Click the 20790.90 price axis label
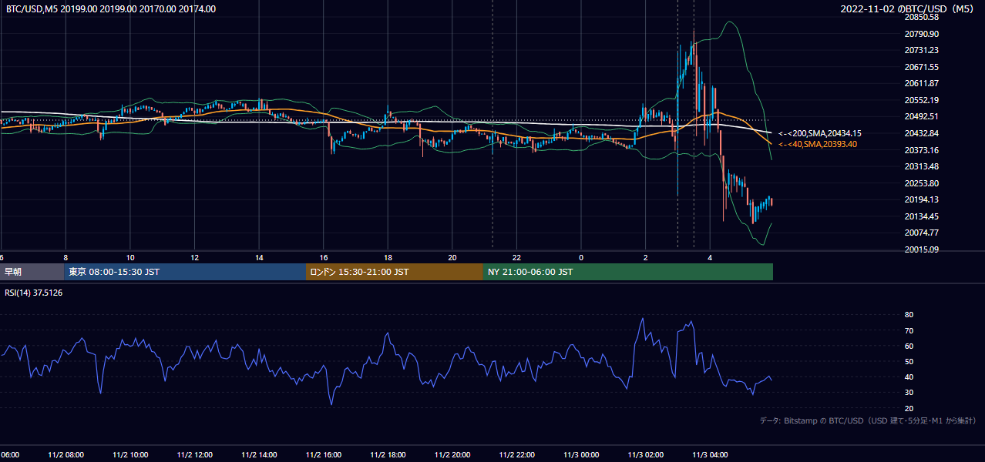This screenshot has width=985, height=462. point(921,34)
